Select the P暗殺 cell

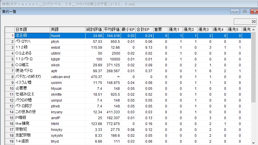(x=32, y=118)
